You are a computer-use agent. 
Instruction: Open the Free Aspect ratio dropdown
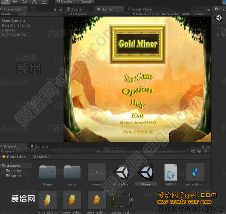[x=90, y=14]
